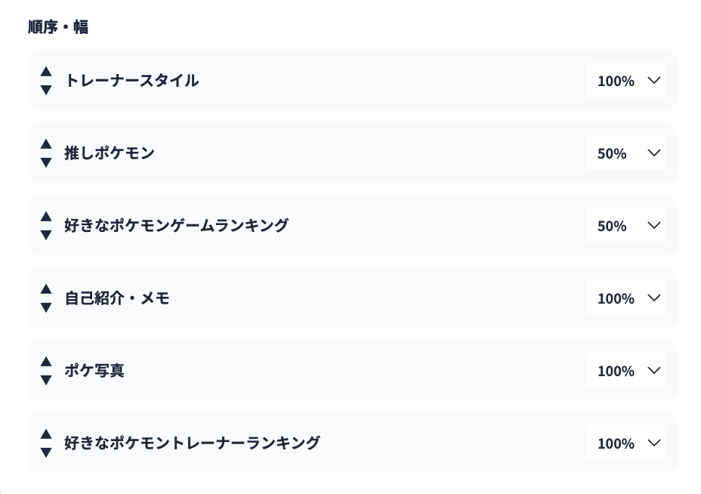
Task: Move 好きなポケモントレーナーランキング up one position
Action: pyautogui.click(x=46, y=434)
